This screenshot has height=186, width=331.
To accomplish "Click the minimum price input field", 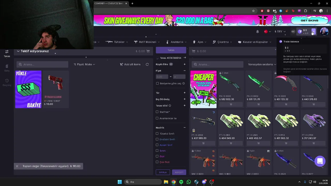I will coord(162,77).
